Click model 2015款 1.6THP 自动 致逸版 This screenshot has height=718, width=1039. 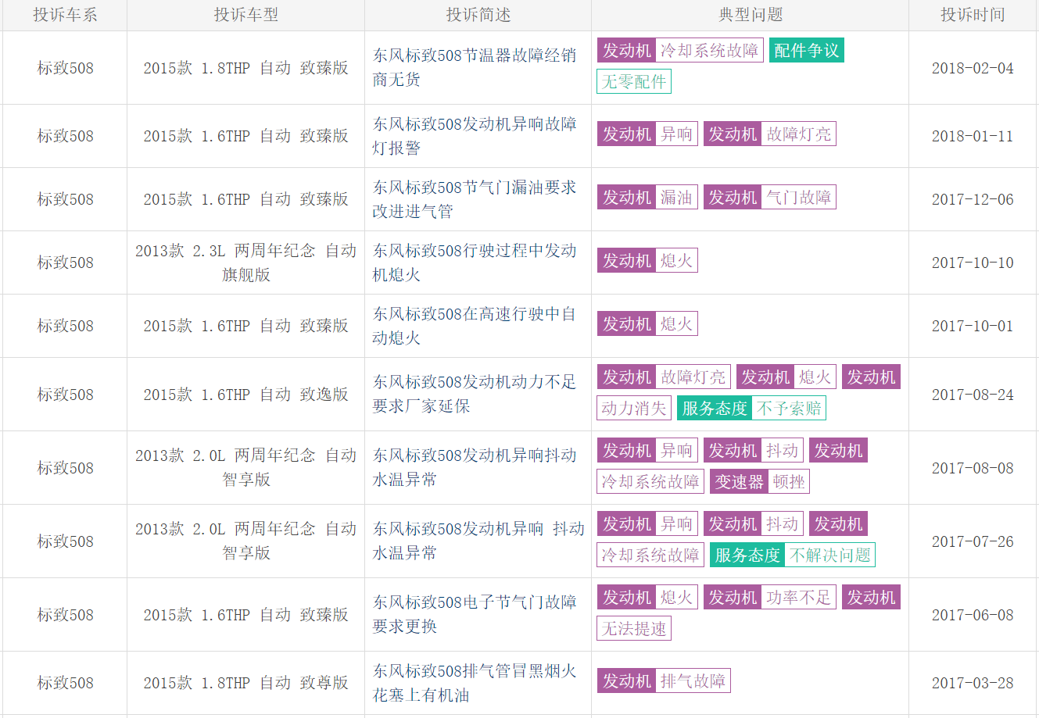(245, 395)
